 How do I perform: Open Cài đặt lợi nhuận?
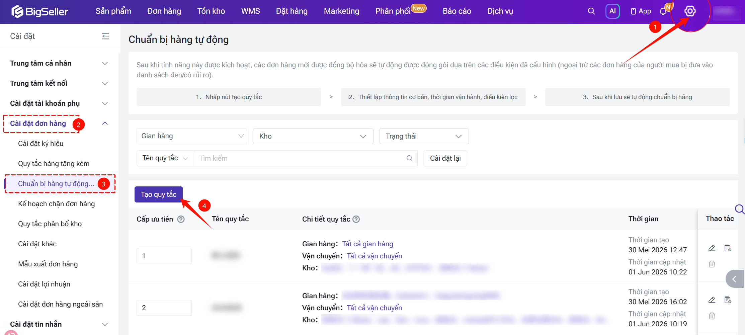tap(44, 284)
